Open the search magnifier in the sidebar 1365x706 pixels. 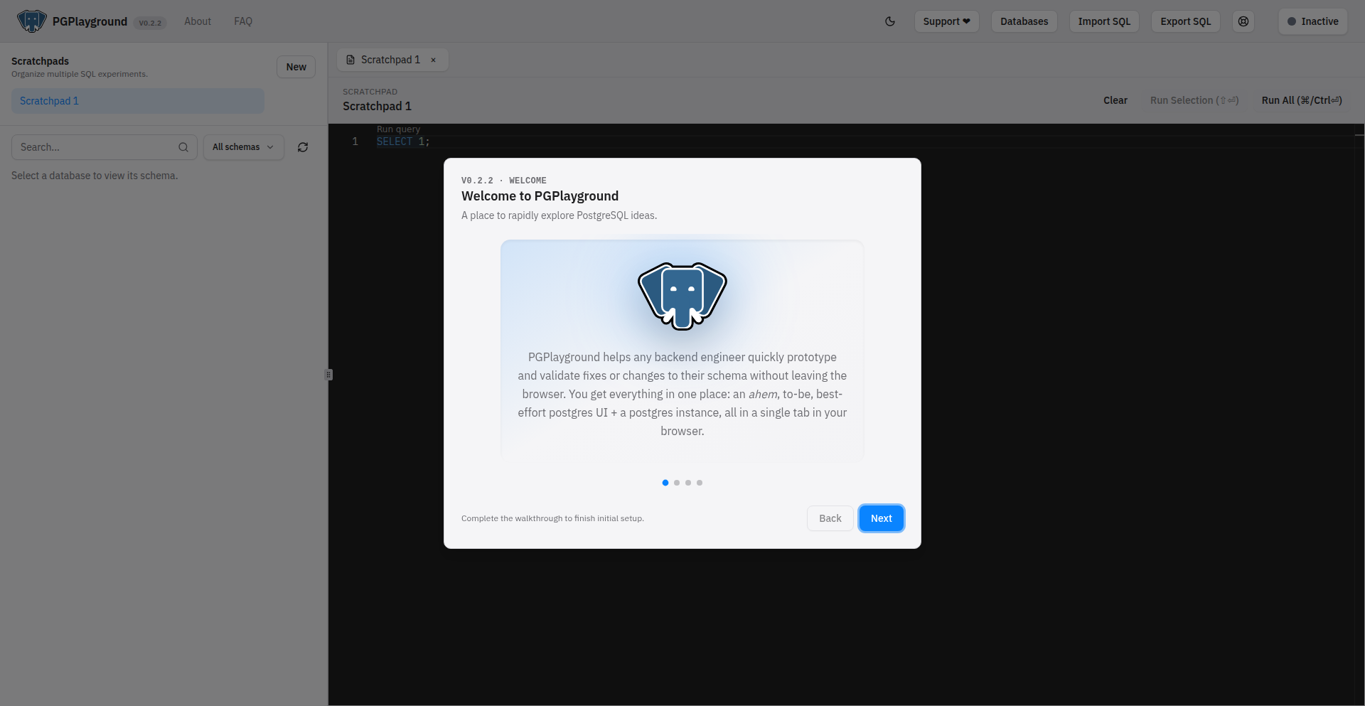point(183,147)
